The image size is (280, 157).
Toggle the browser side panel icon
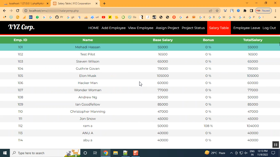pos(251,11)
